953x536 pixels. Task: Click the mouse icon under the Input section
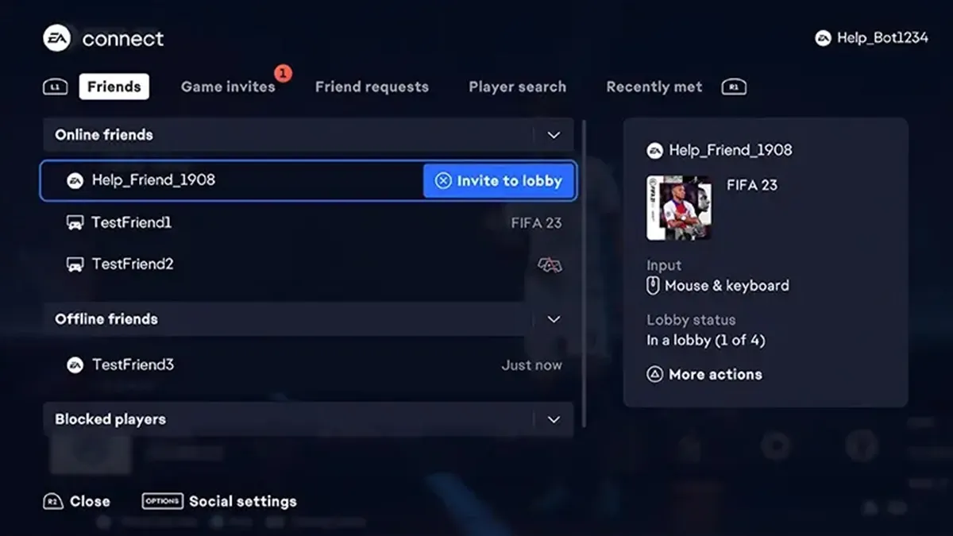coord(652,285)
